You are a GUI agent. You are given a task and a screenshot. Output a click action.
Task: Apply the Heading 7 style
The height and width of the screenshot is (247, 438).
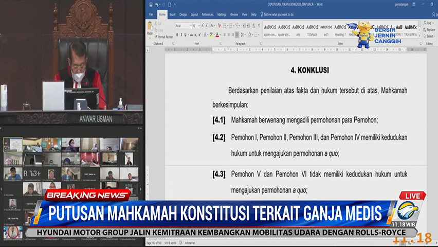point(340,30)
